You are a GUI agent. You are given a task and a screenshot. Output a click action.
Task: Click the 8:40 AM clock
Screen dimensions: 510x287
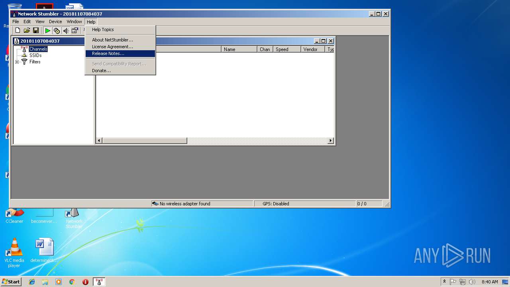(x=490, y=282)
